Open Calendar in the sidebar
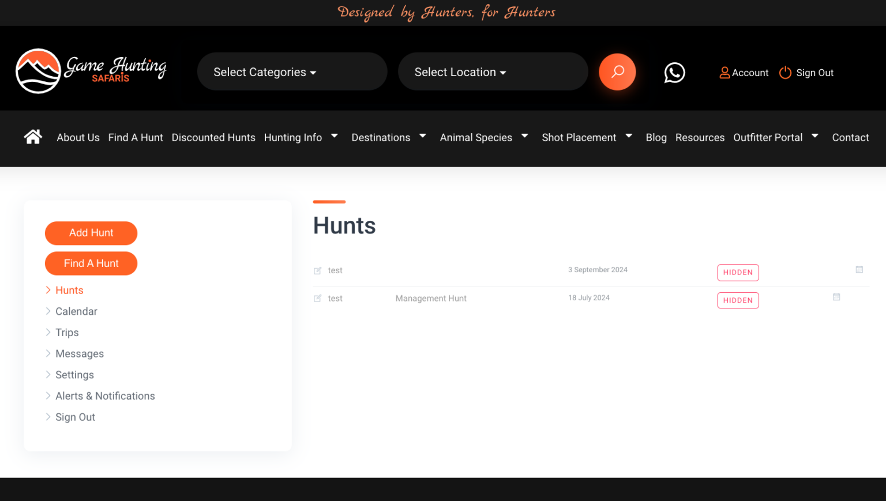The image size is (886, 501). pyautogui.click(x=76, y=311)
